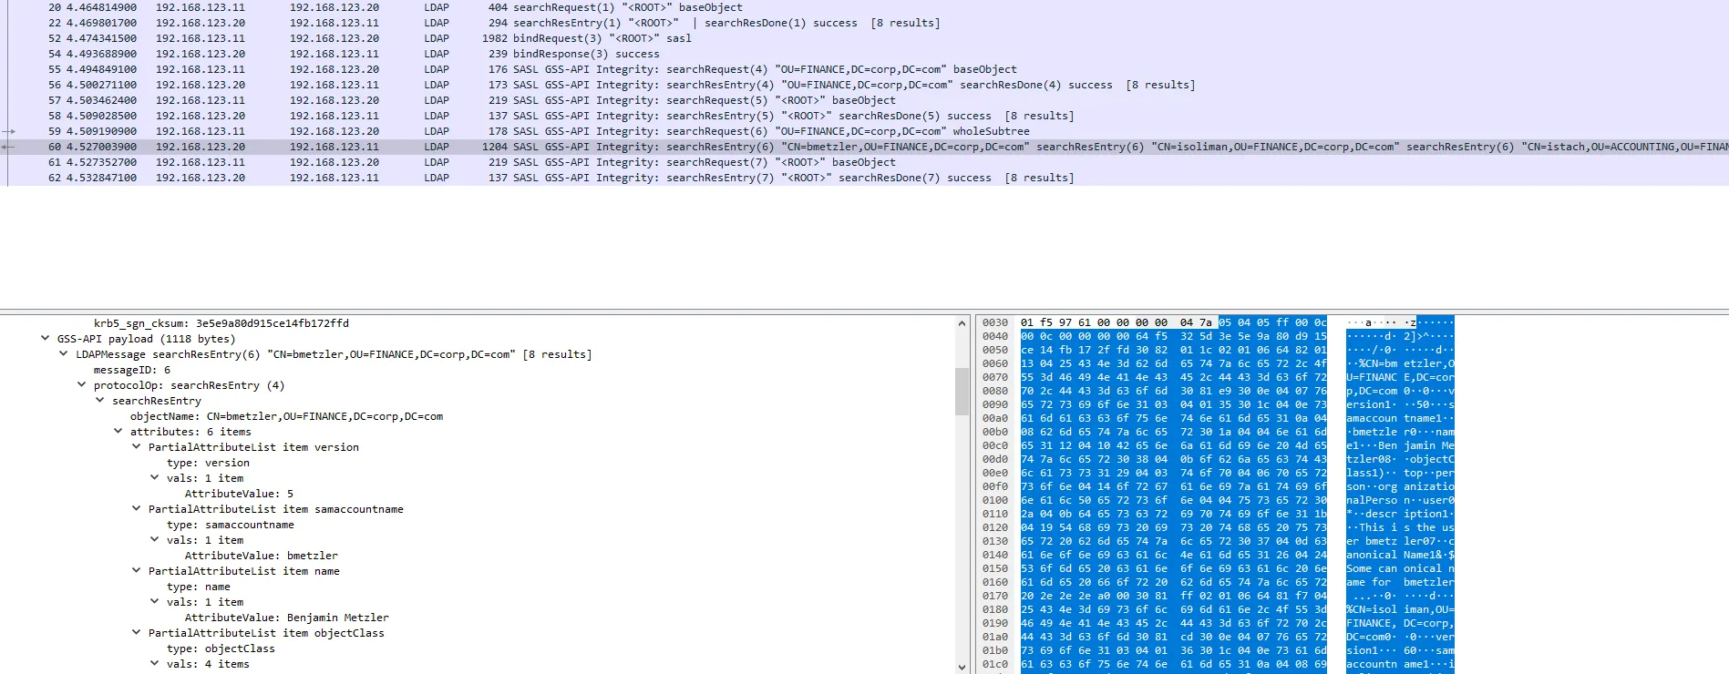Click hex offset 0030 in bytes pane
1729x674 pixels.
(x=995, y=322)
